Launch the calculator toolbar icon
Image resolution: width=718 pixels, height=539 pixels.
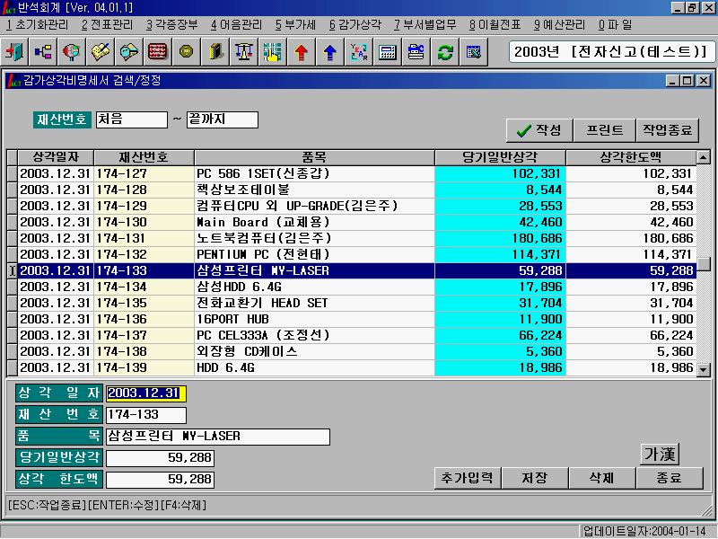[387, 52]
